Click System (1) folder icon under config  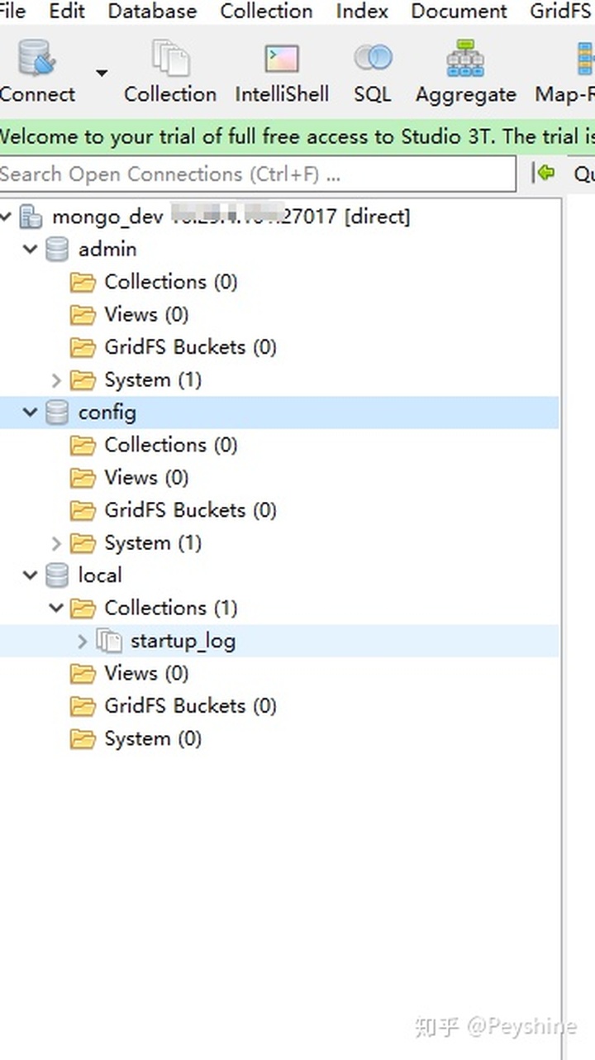click(83, 543)
